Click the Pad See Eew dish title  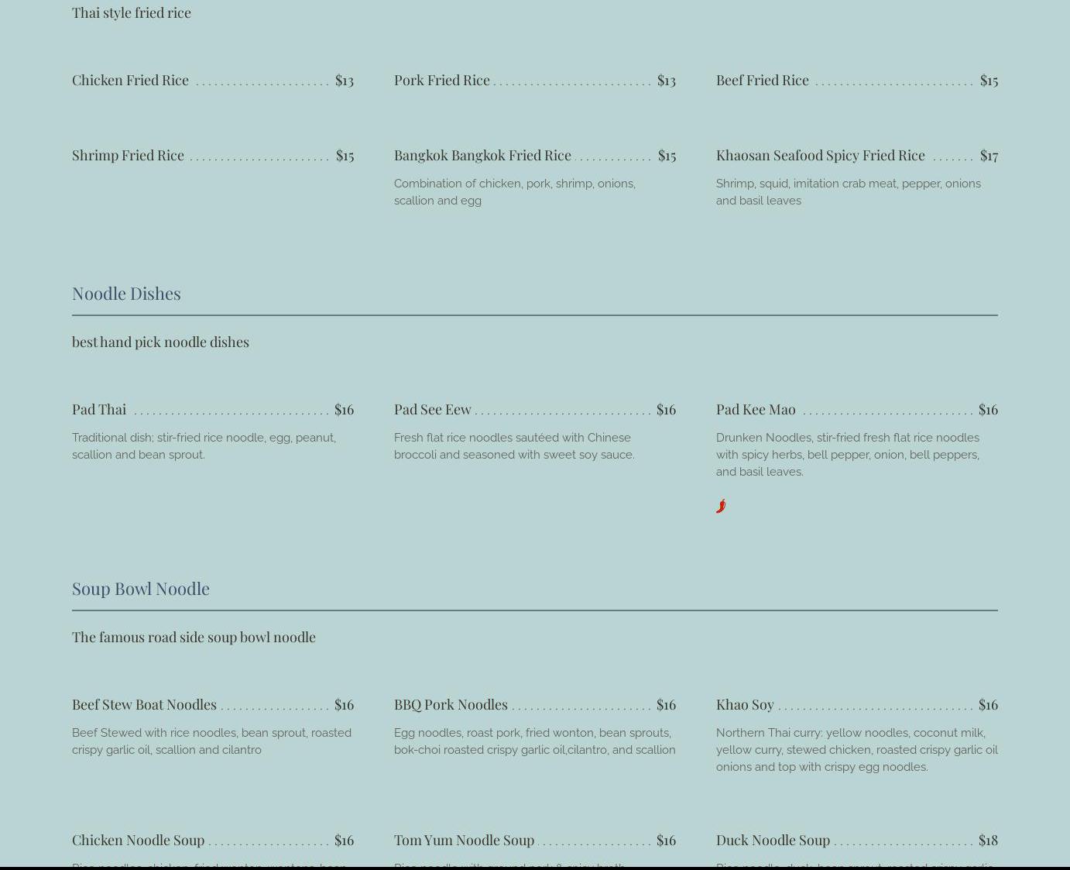432,409
